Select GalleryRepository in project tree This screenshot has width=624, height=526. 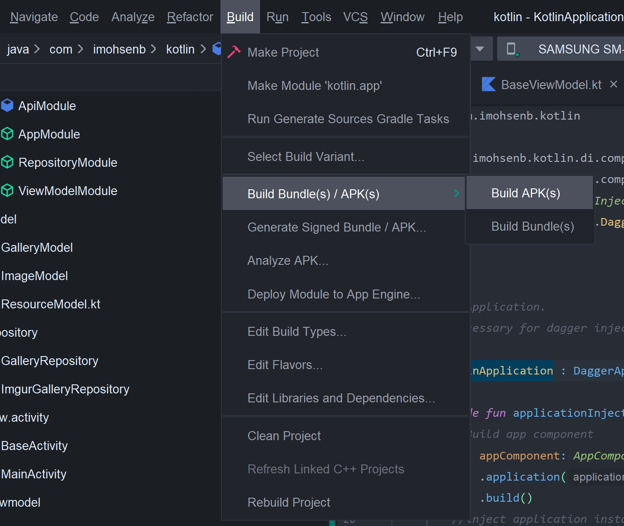[x=49, y=361]
